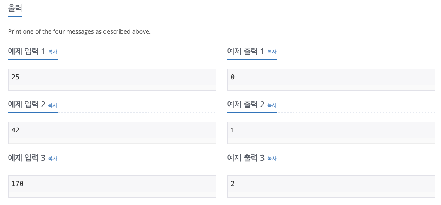
Task: Select the 예제 입력 2 heading text
Action: pos(27,105)
